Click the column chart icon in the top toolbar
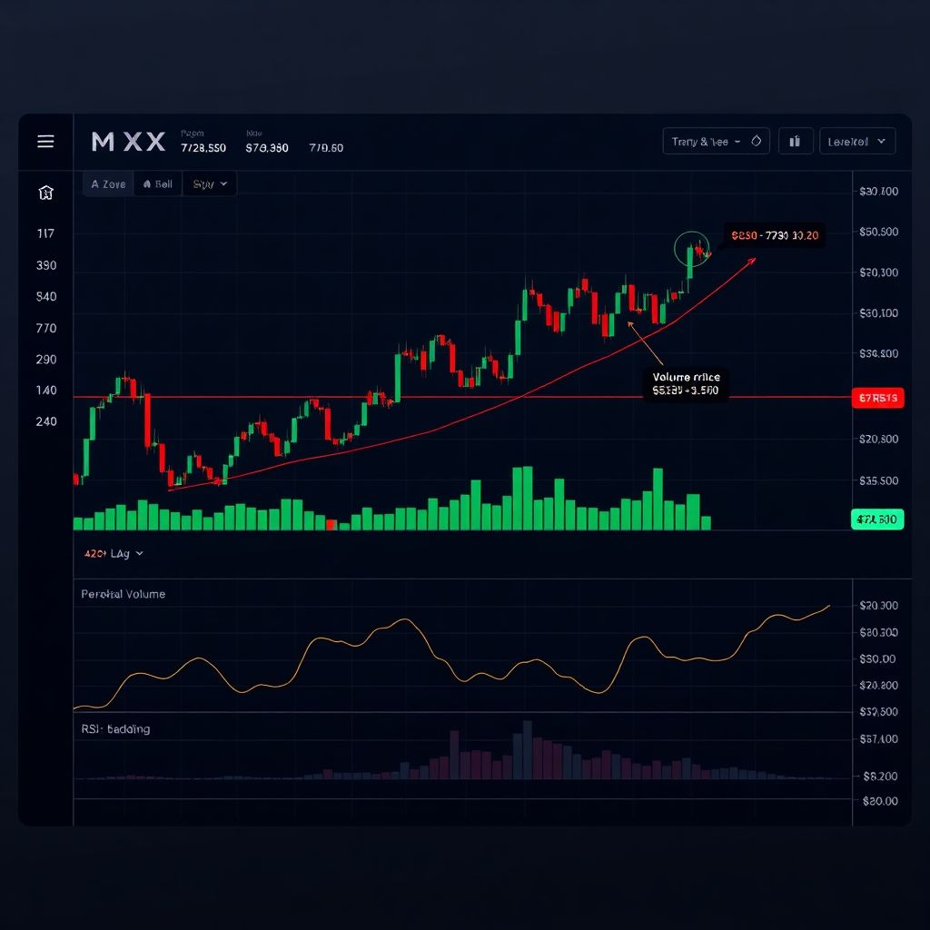This screenshot has width=930, height=930. click(796, 141)
